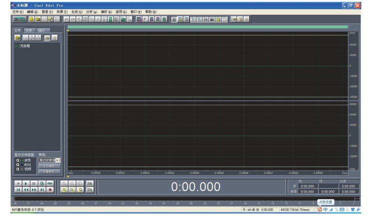Select the 无标题 file in the list
Screen dimensions: 385x216
point(24,45)
